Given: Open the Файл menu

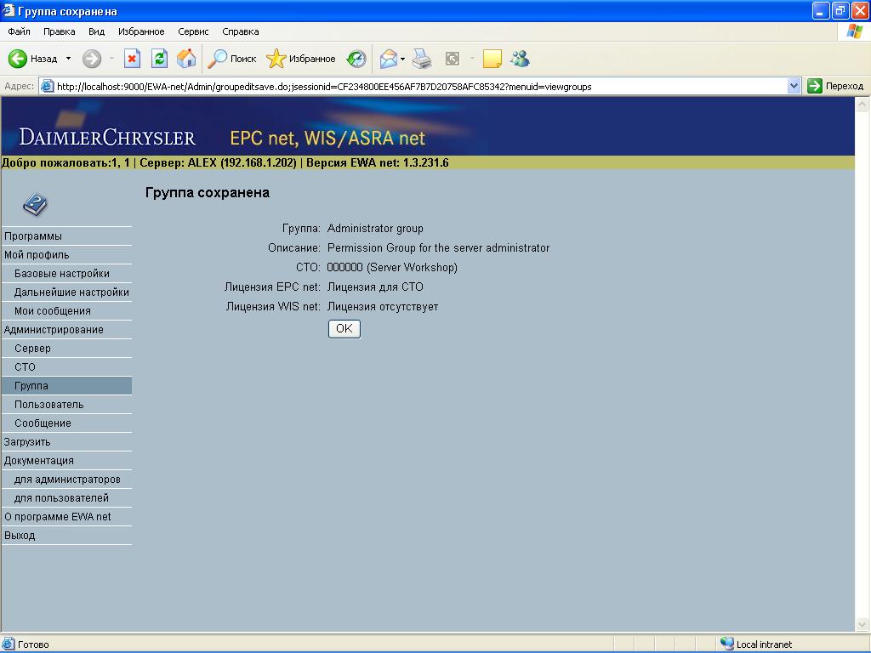Looking at the screenshot, I should pyautogui.click(x=19, y=31).
